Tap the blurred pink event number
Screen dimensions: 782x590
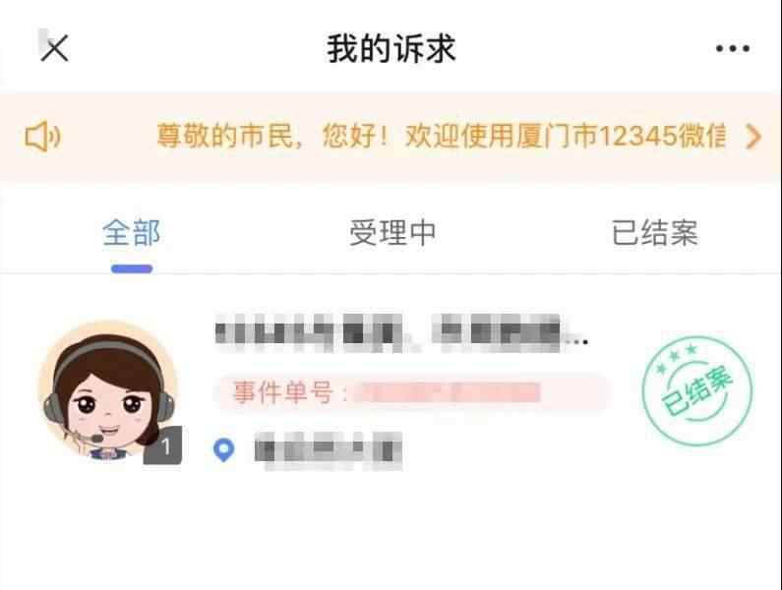448,393
